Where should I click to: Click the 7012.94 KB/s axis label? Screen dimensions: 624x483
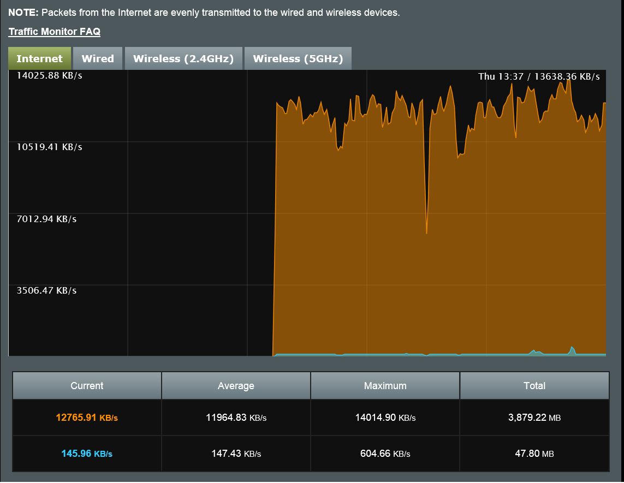(46, 219)
